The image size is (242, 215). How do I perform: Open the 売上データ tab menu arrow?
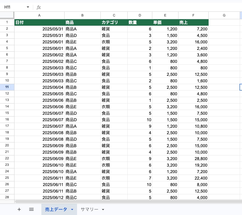[72, 210]
